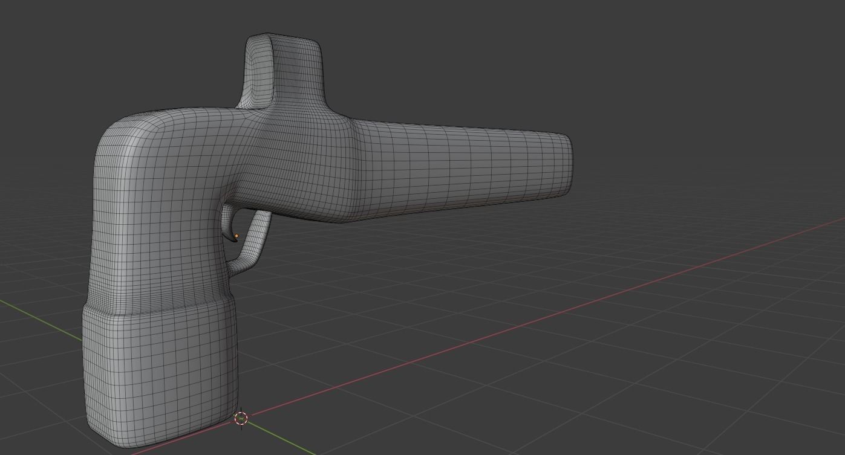The width and height of the screenshot is (845, 455).
Task: Click the 3D cursor crosshair circle
Action: [x=241, y=418]
